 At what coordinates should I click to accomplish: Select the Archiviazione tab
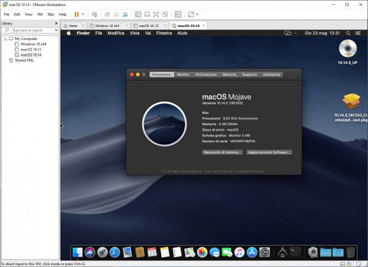click(x=206, y=74)
